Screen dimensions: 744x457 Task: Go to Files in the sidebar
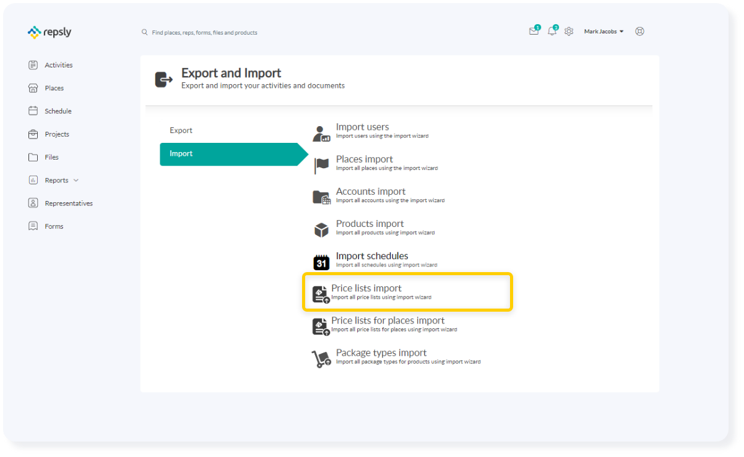coord(52,157)
